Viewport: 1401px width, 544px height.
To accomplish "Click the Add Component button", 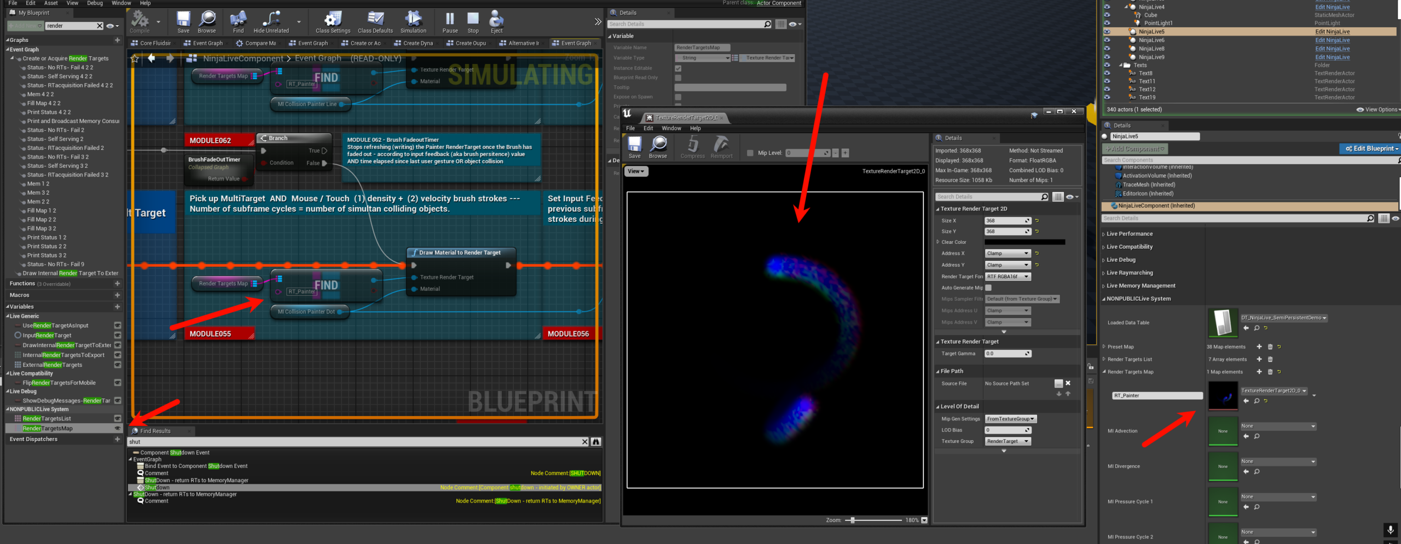I will [x=1134, y=149].
